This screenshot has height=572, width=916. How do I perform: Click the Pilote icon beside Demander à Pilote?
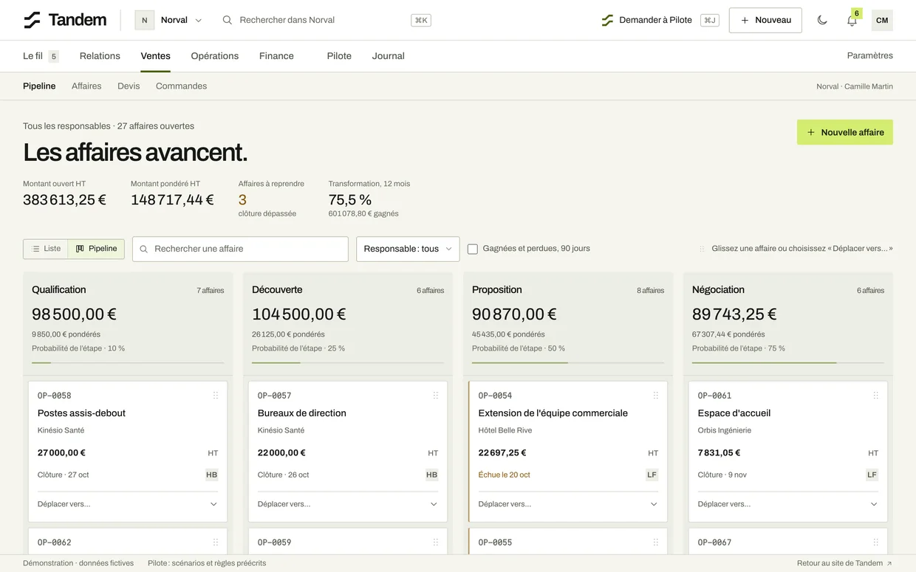607,20
